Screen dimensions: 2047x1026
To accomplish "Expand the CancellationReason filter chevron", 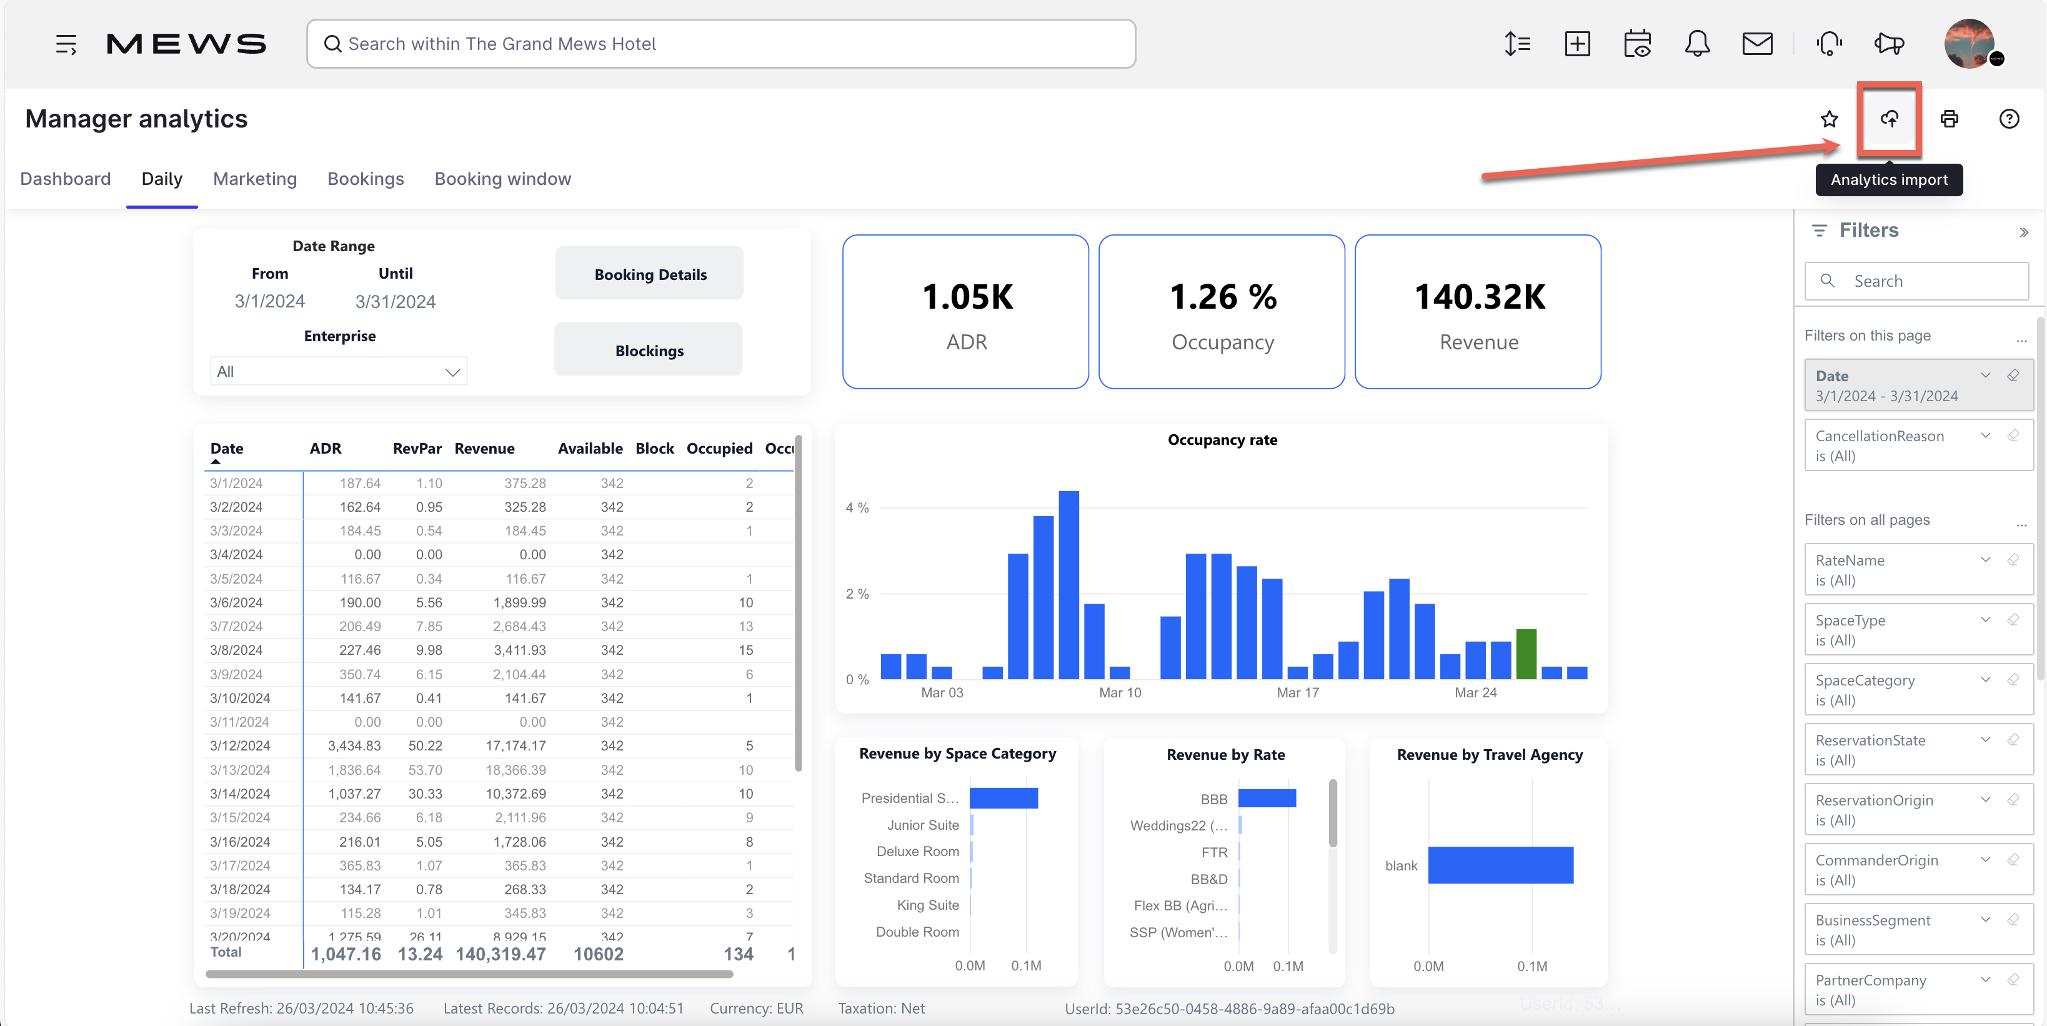I will tap(1985, 435).
